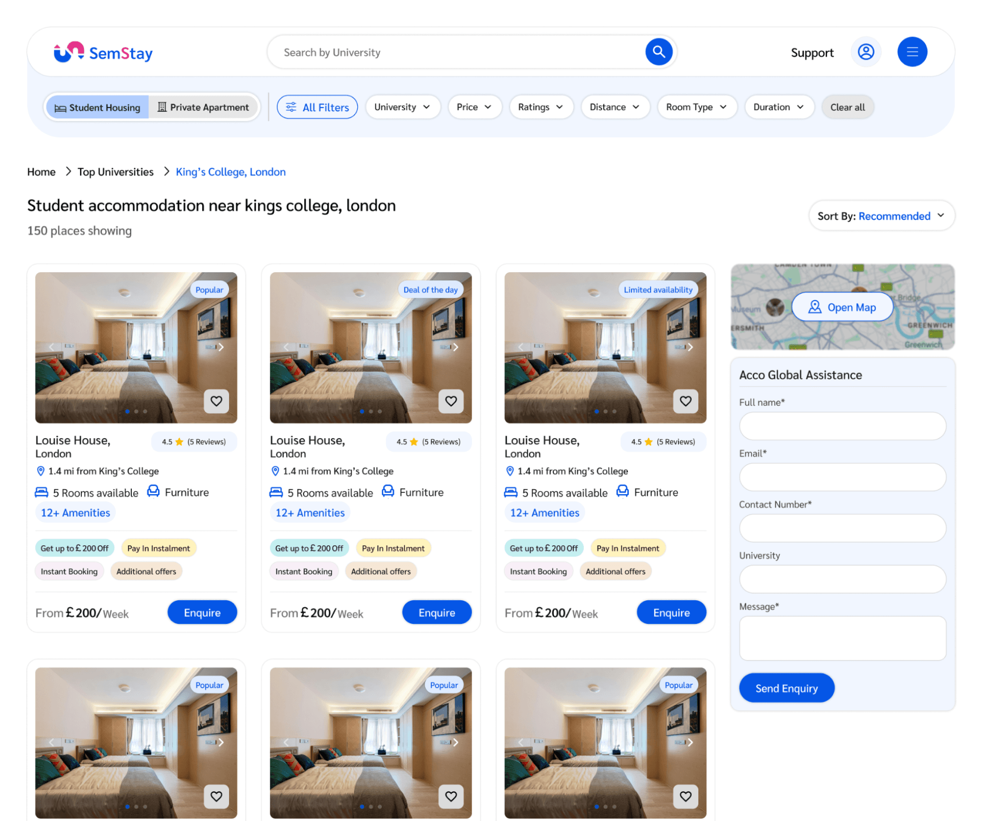Show next photo on Popular Louise House card
The image size is (982, 821).
pos(221,347)
